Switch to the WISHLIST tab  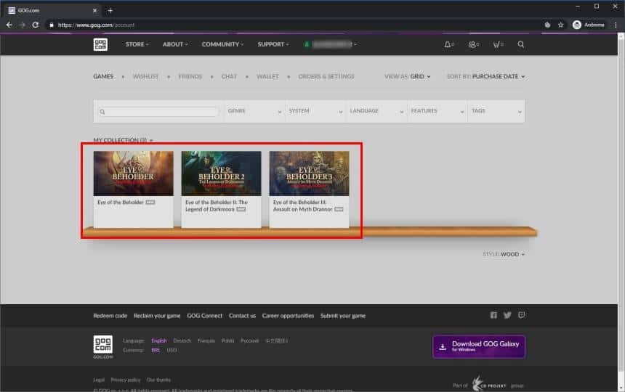[x=145, y=76]
